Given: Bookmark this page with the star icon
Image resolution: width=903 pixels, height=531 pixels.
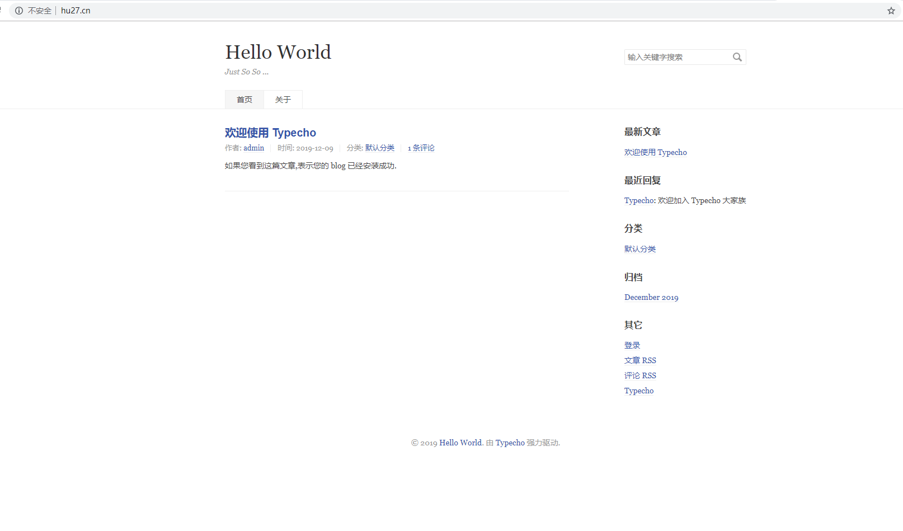Looking at the screenshot, I should [x=891, y=11].
